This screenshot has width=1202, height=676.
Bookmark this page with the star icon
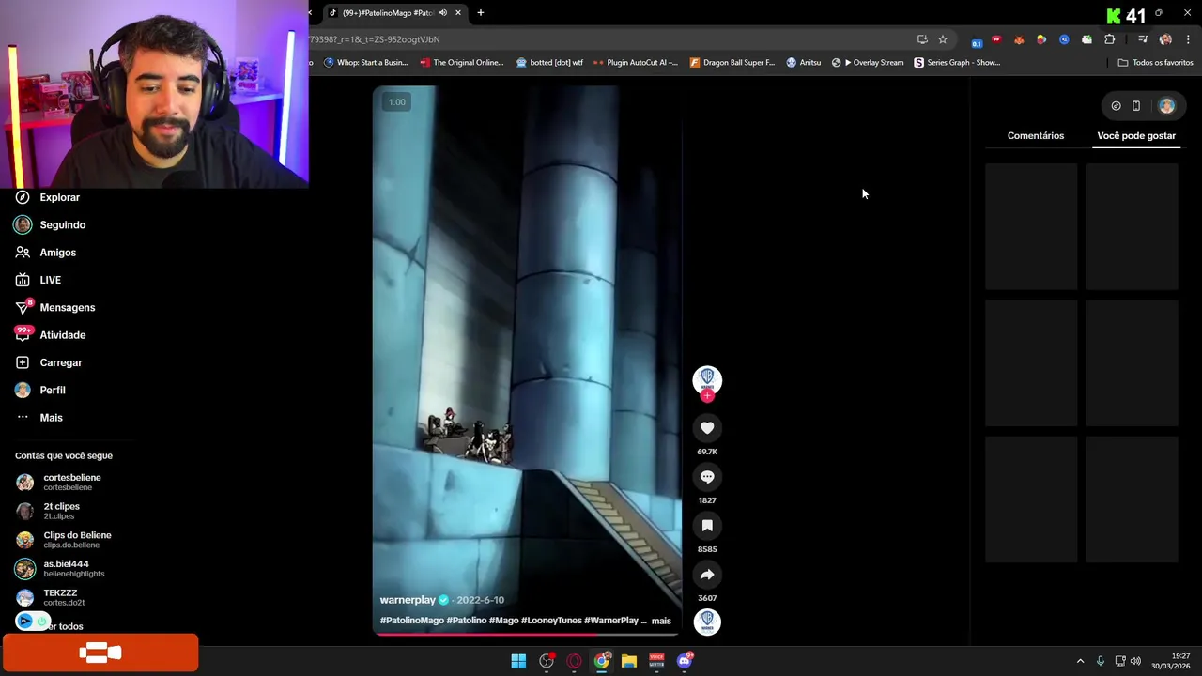point(943,39)
